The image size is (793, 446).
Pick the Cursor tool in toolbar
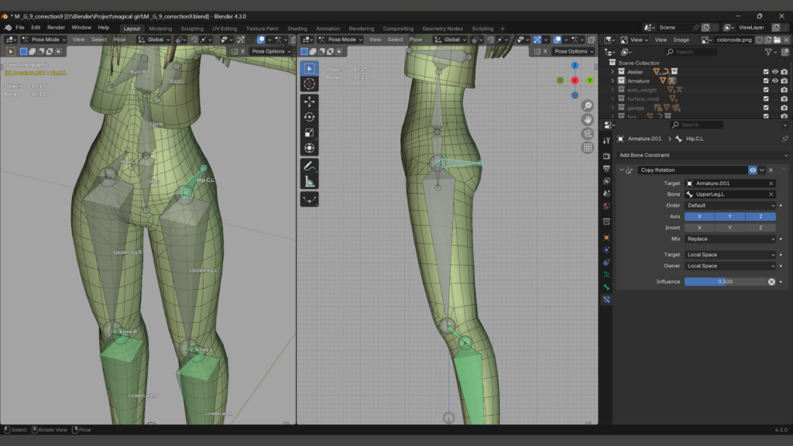click(309, 84)
